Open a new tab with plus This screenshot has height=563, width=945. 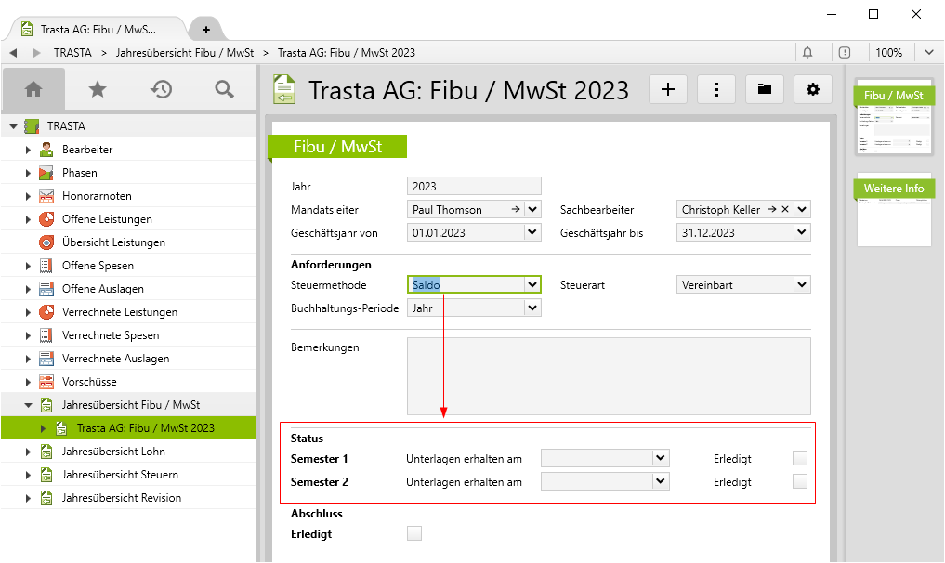coord(206,30)
